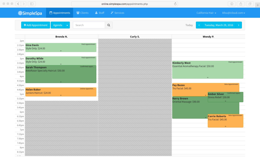
Task: Expand the Agenda view dropdown arrow
Action: [67, 25]
